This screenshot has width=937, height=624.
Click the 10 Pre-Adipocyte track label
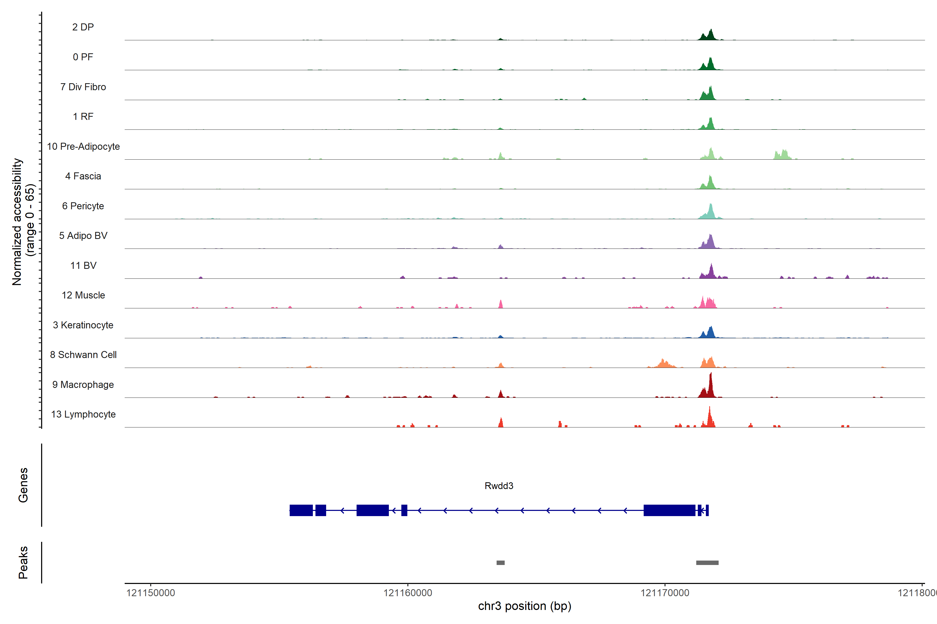click(x=83, y=146)
